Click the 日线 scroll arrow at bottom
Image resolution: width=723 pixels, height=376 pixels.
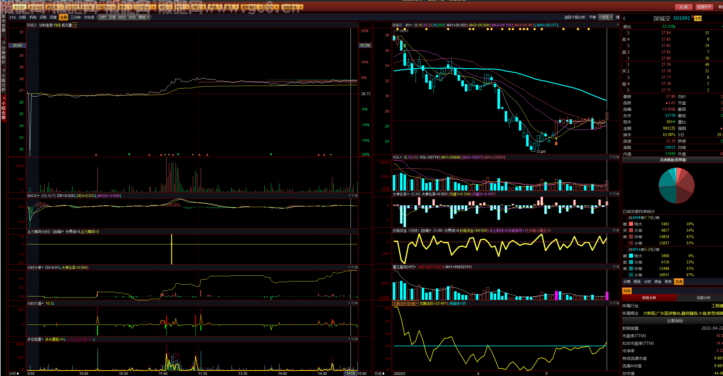[383, 374]
